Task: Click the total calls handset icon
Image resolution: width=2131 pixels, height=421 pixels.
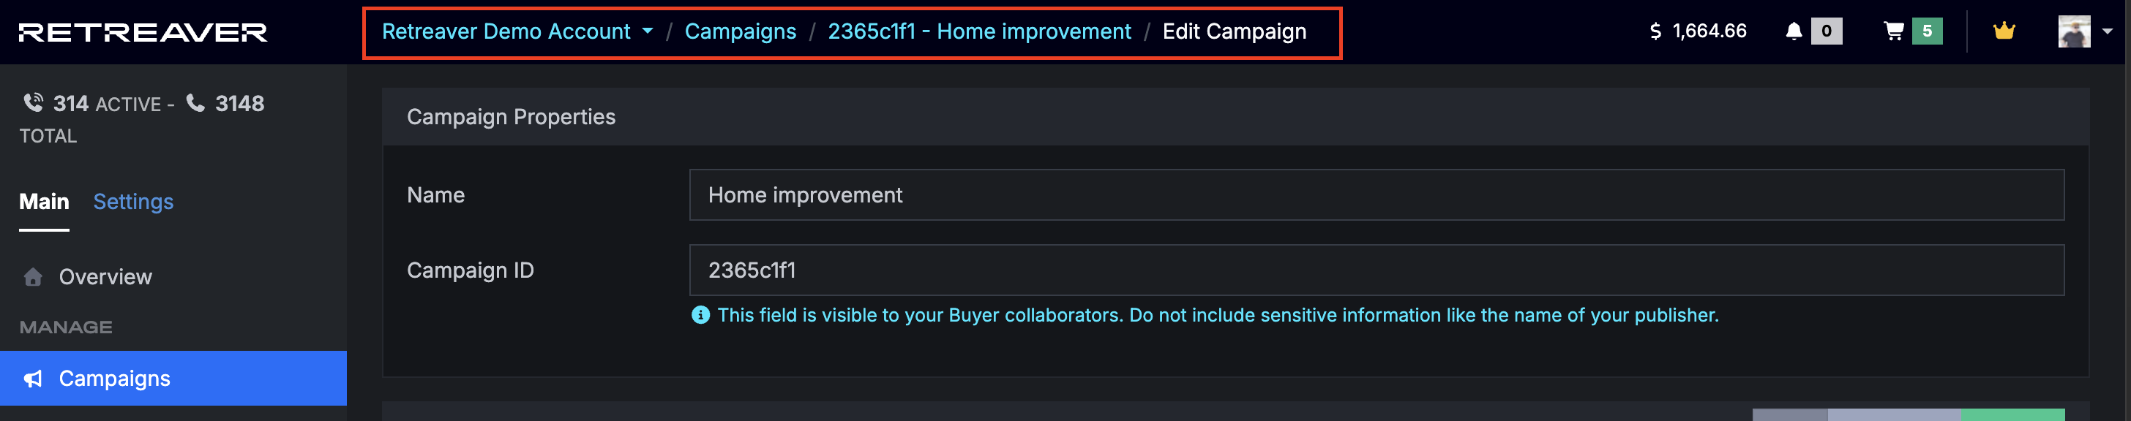Action: click(195, 103)
